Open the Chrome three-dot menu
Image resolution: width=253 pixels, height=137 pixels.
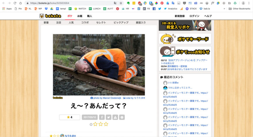coord(250,3)
